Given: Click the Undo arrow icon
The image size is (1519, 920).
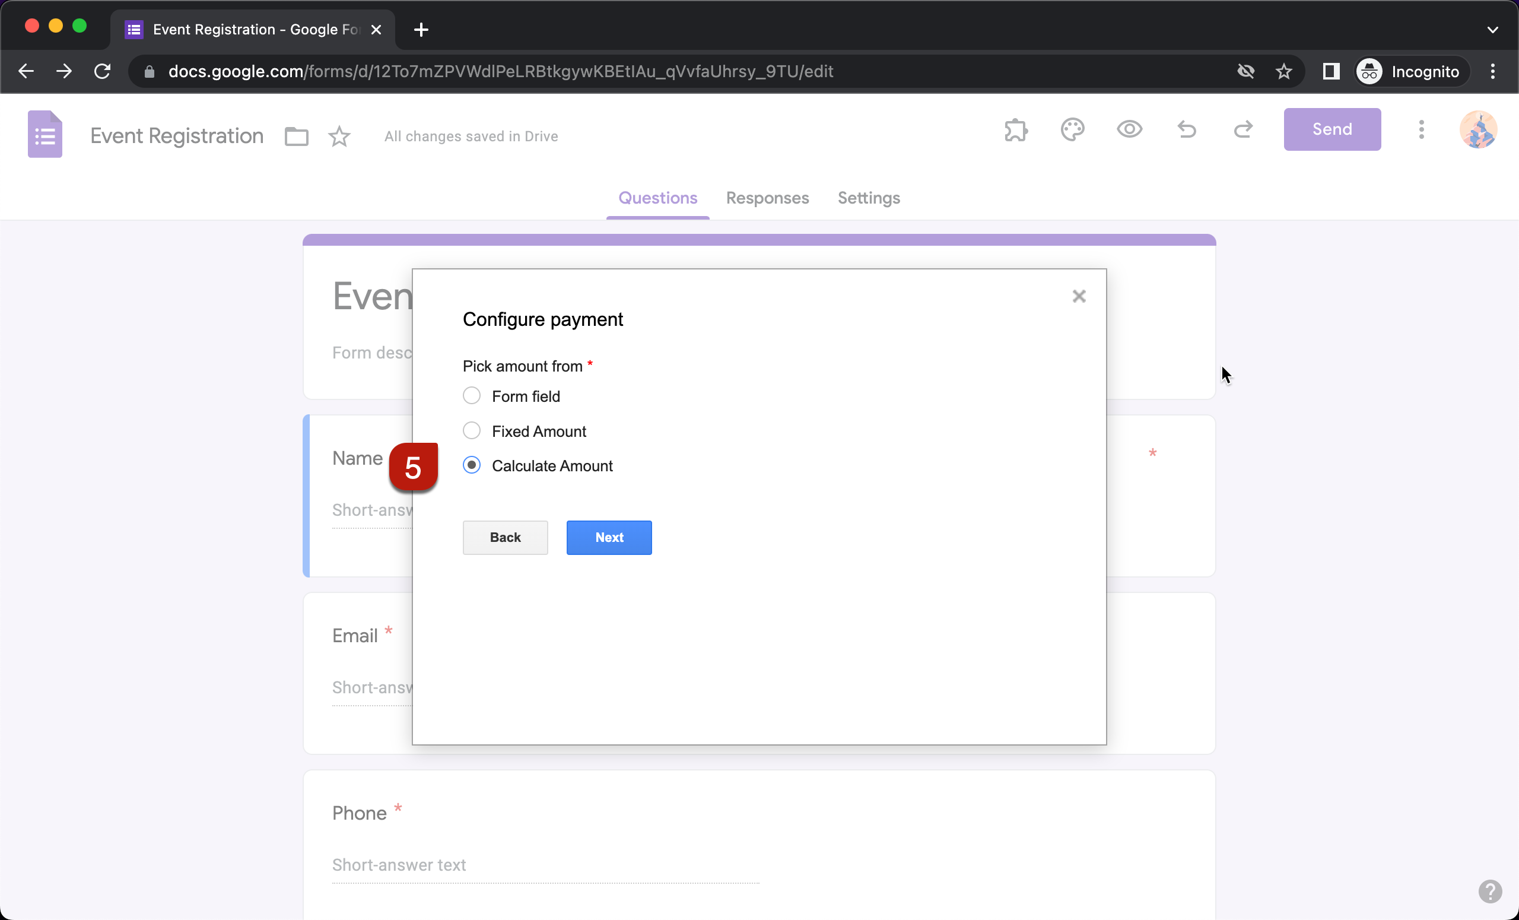Looking at the screenshot, I should (x=1187, y=129).
